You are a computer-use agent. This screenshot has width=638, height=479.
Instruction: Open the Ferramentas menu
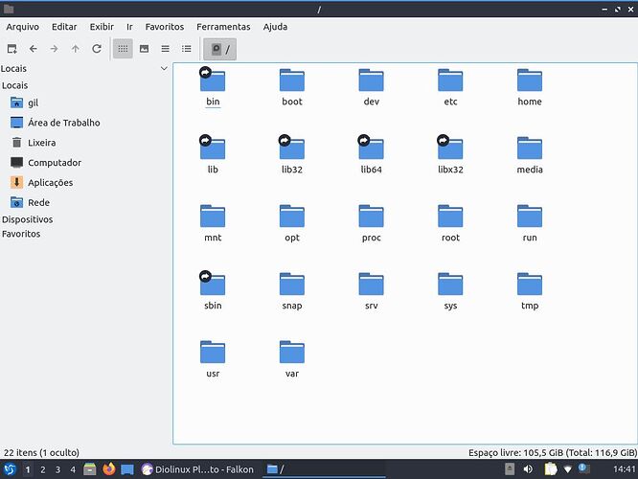tap(223, 27)
